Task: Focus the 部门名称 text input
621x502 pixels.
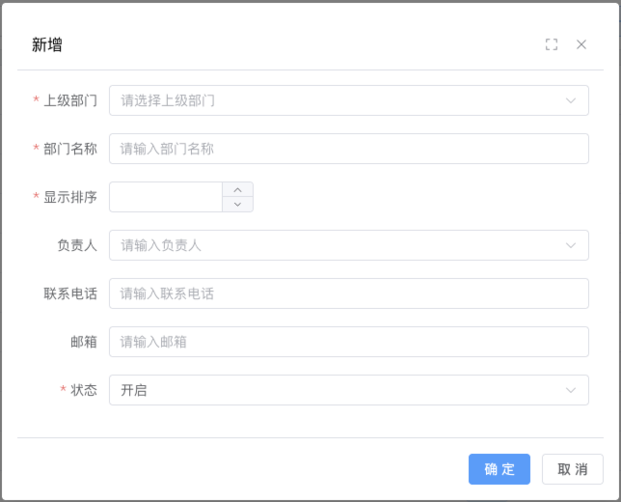Action: 348,149
